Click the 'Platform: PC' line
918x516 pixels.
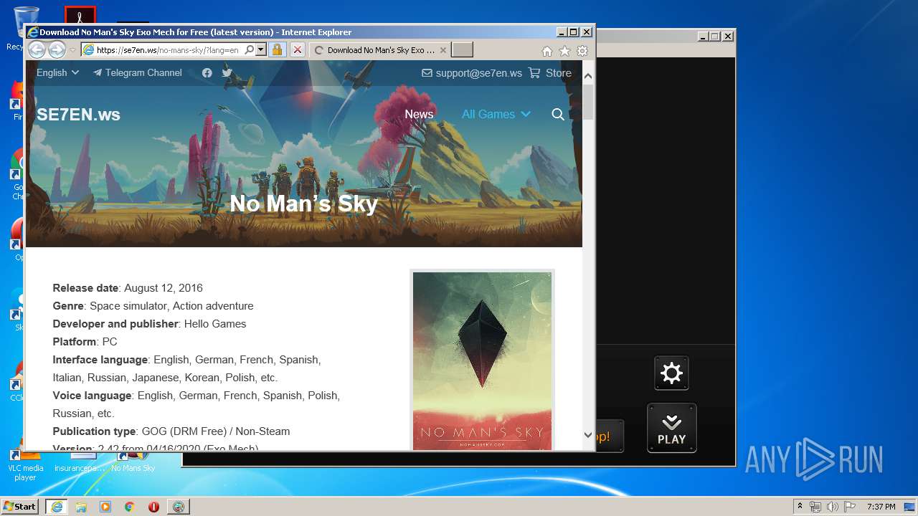85,342
